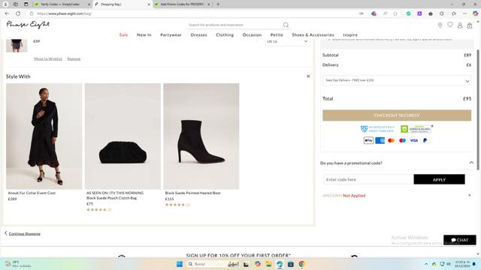Open a new browser tab
This screenshot has width=481, height=270.
click(x=218, y=4)
